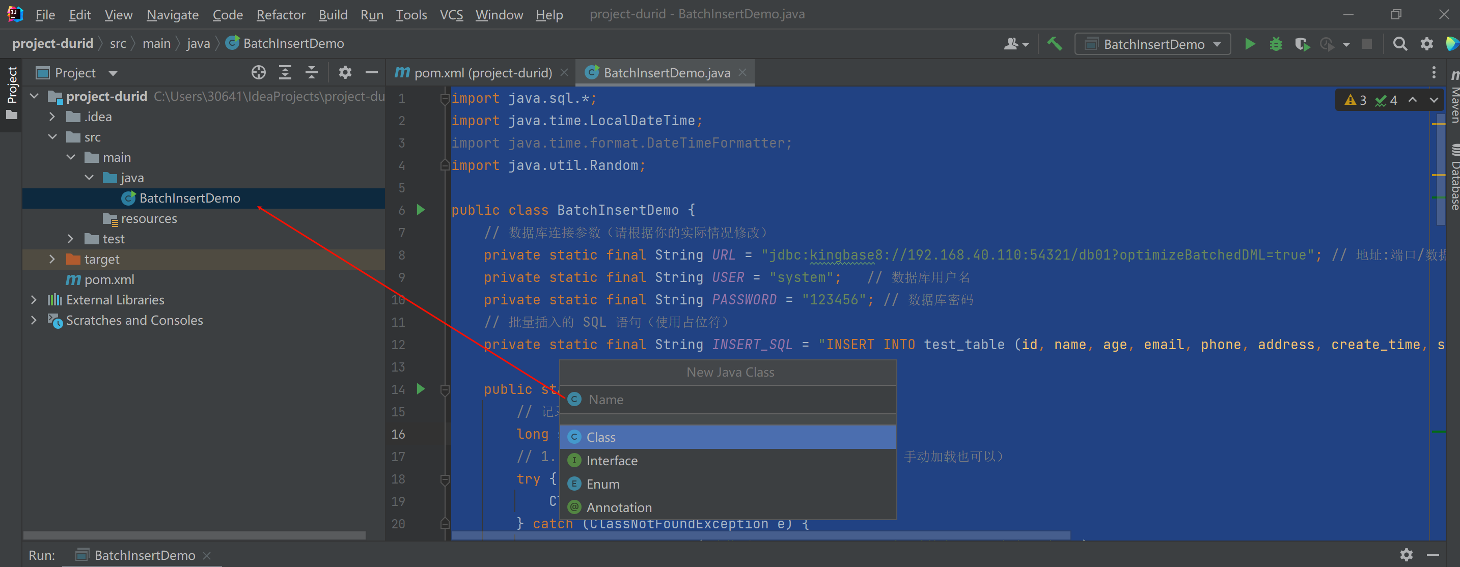Image resolution: width=1460 pixels, height=567 pixels.
Task: Start debugging with the bug icon
Action: point(1275,44)
